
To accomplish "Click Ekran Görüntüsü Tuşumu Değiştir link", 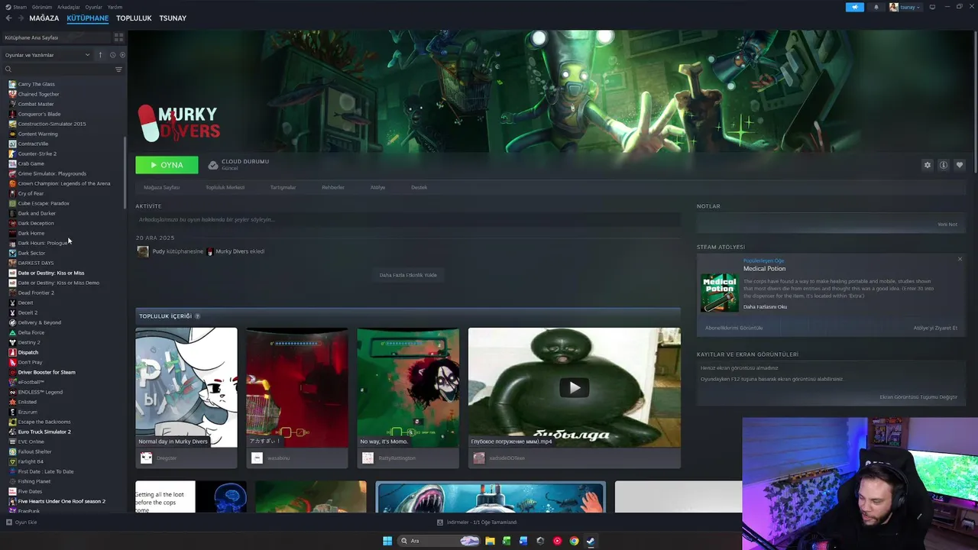I will (x=918, y=397).
